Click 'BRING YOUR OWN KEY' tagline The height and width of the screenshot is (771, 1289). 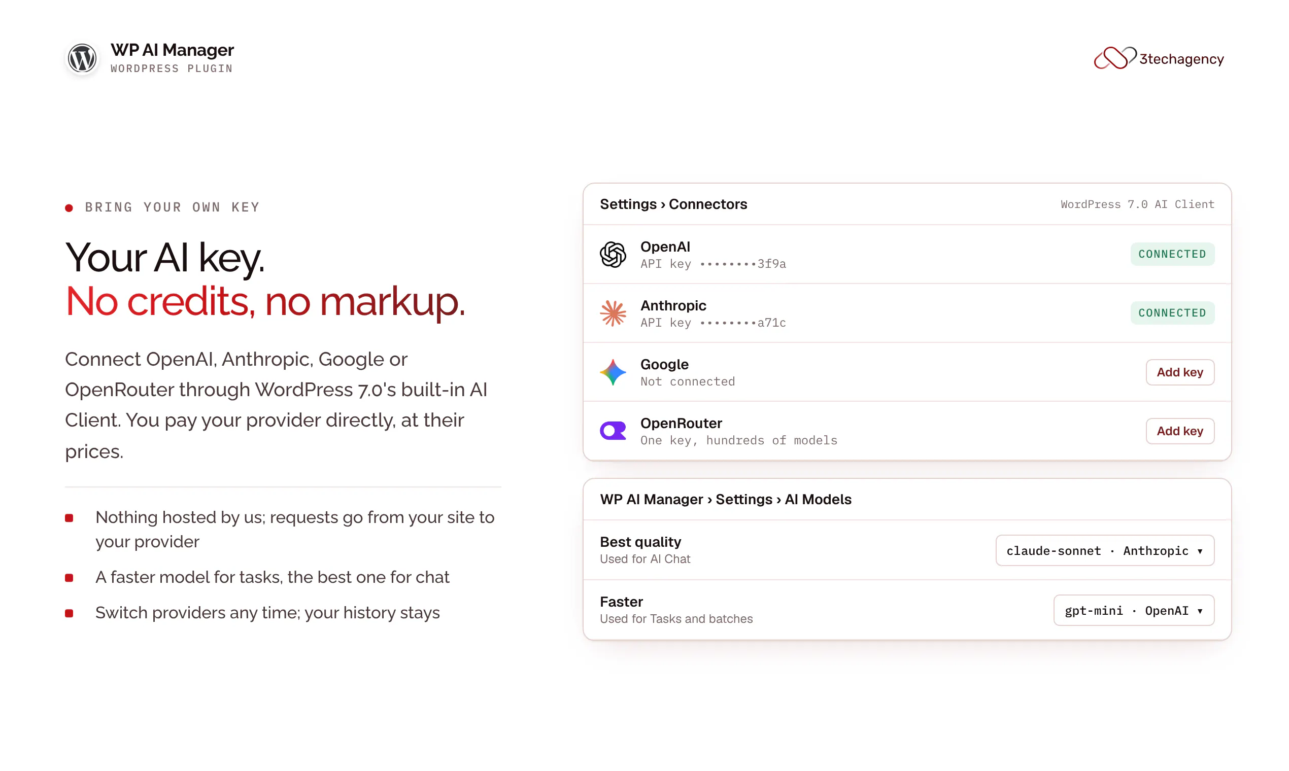coord(172,207)
